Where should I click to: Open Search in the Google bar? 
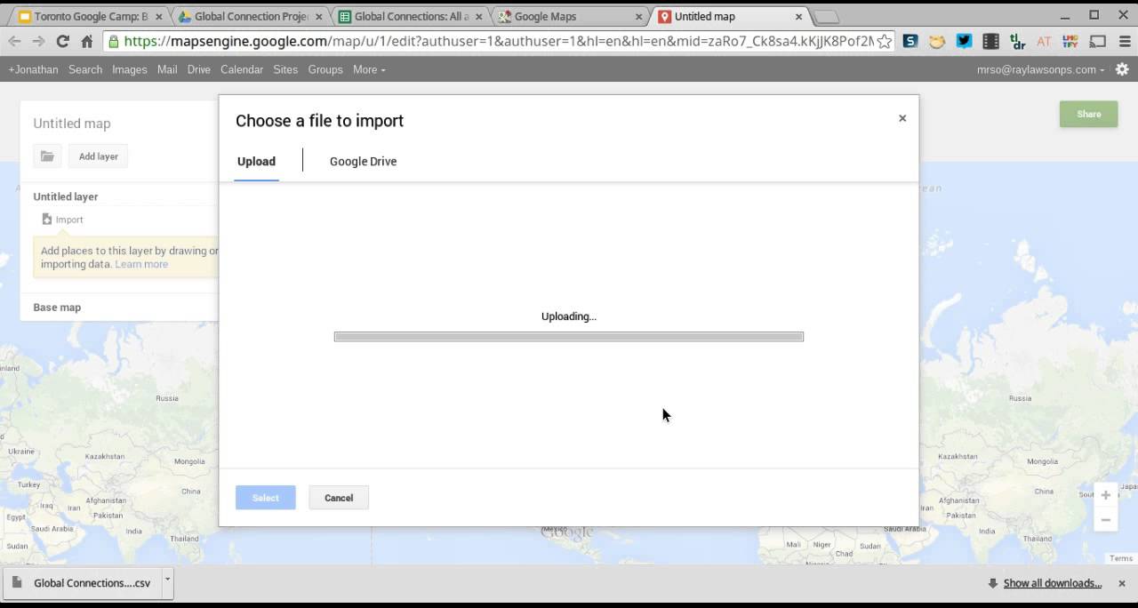pyautogui.click(x=85, y=69)
